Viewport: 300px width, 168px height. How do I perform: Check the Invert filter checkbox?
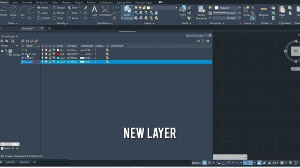click(x=2, y=148)
